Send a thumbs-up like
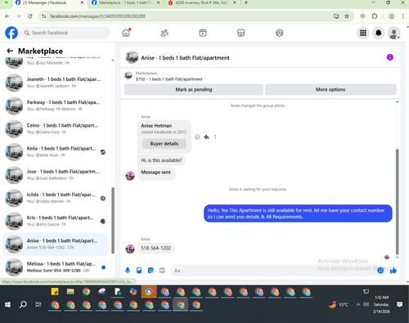 (x=393, y=270)
